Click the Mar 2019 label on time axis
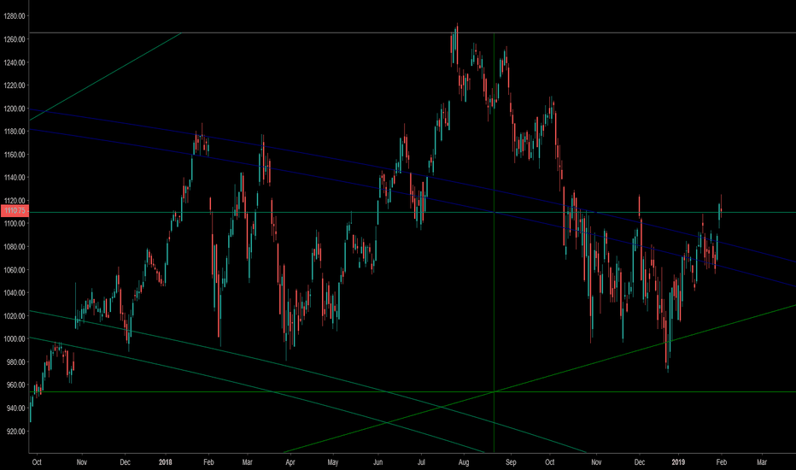796x470 pixels. pyautogui.click(x=762, y=462)
